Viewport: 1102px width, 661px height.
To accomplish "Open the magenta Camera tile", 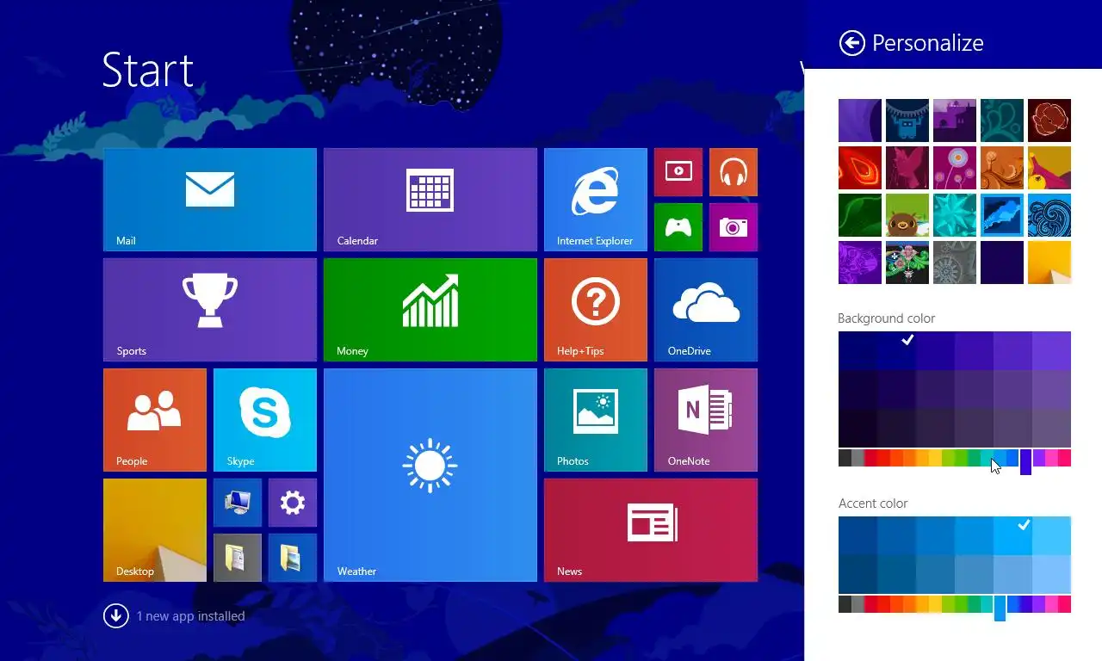I will click(x=734, y=227).
